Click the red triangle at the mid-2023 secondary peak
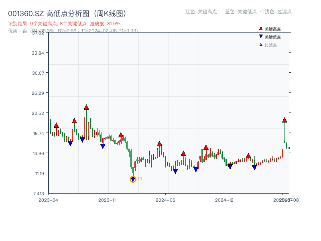321x241 pixels. (74, 120)
